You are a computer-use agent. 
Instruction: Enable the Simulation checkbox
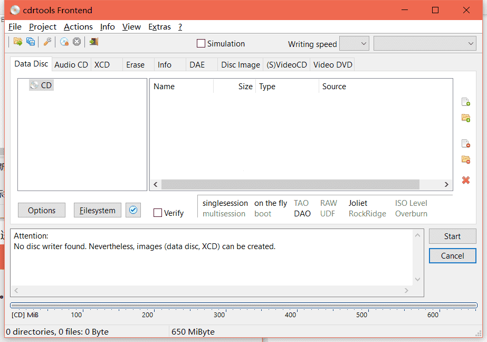pos(201,43)
